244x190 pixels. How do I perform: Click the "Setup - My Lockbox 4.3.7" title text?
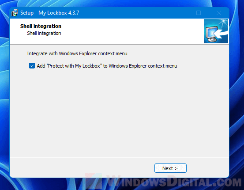[50, 13]
